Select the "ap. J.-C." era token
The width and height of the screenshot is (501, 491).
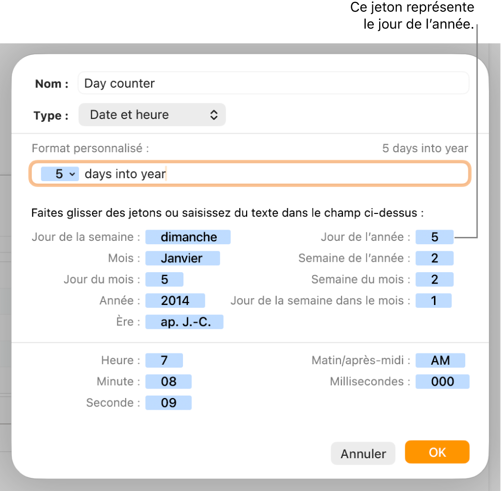coord(184,322)
